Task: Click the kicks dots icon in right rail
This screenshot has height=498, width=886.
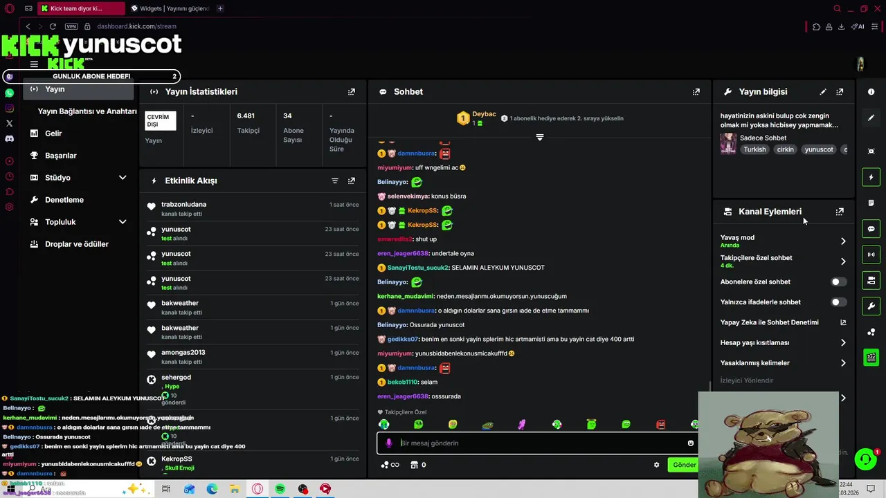Action: click(871, 332)
